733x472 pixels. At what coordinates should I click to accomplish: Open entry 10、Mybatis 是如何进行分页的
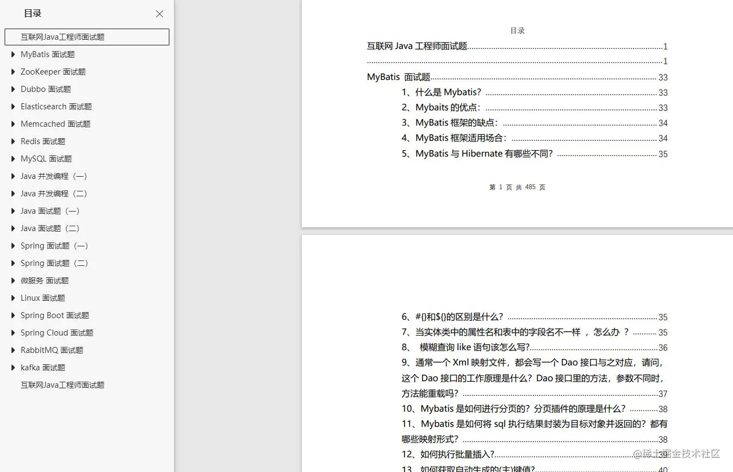pos(535,409)
